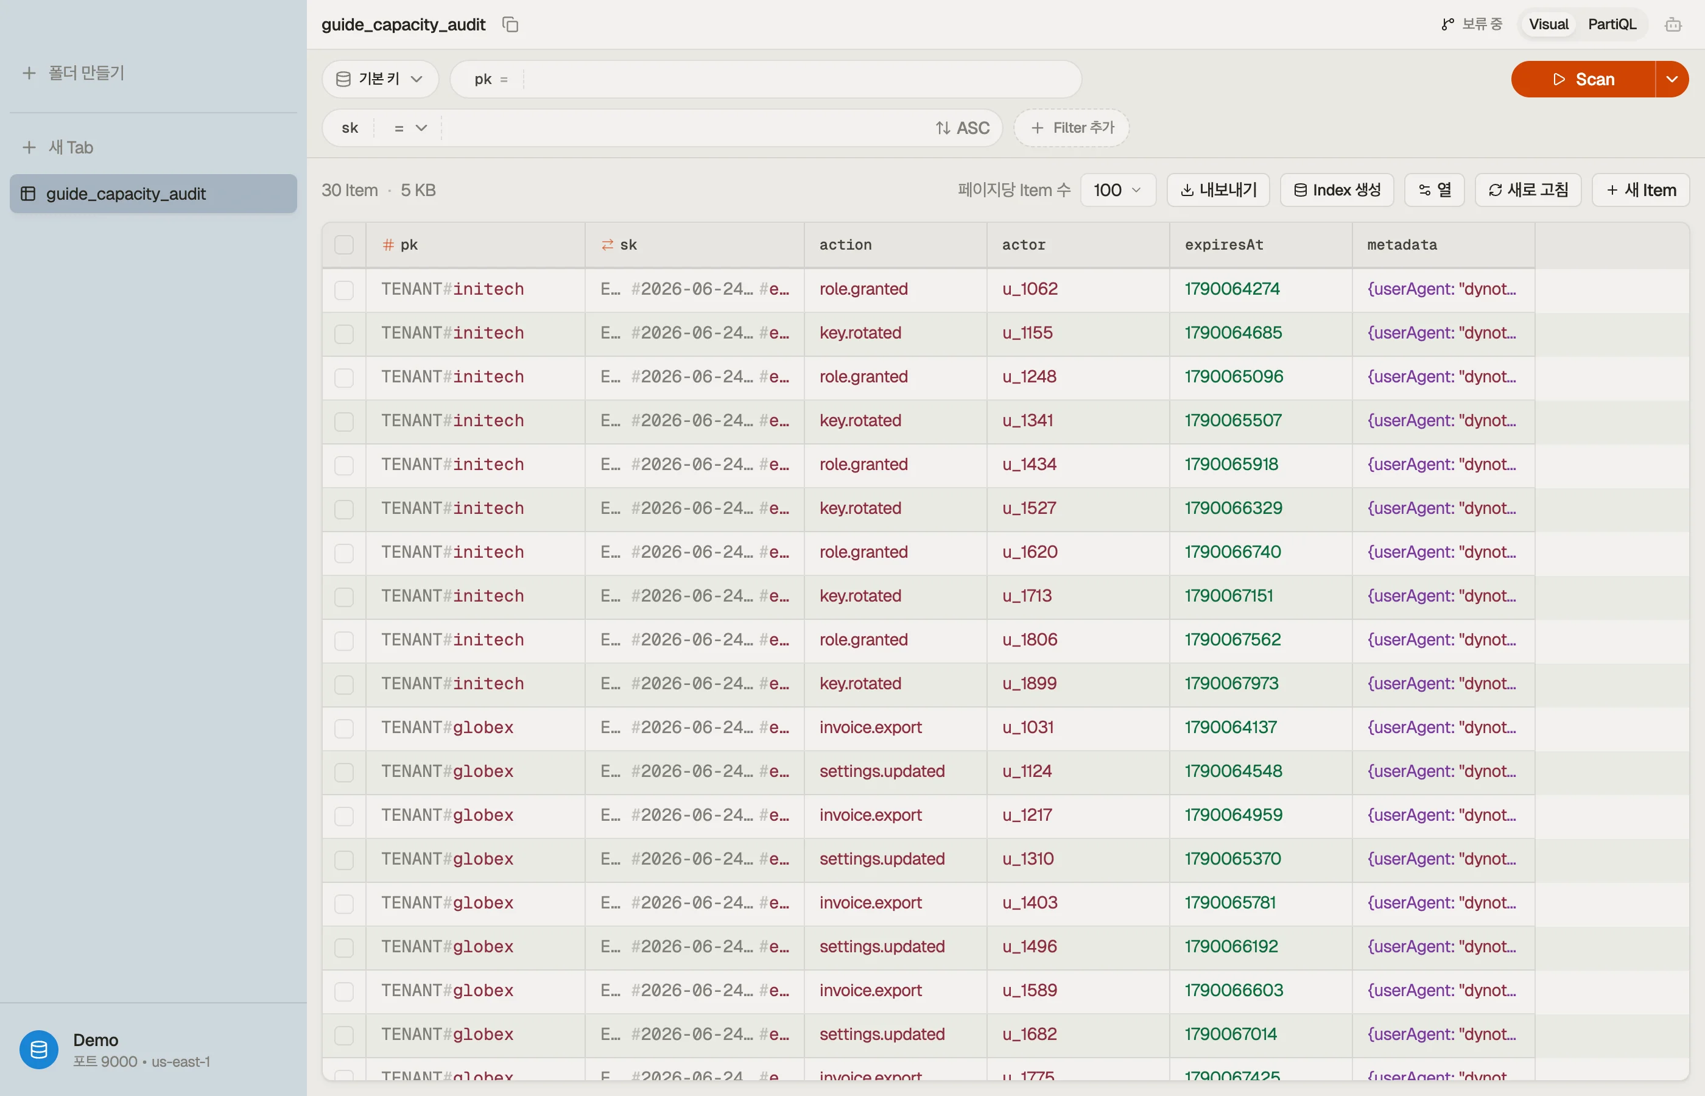Toggle the select-all header checkbox
This screenshot has height=1096, width=1705.
tap(343, 245)
